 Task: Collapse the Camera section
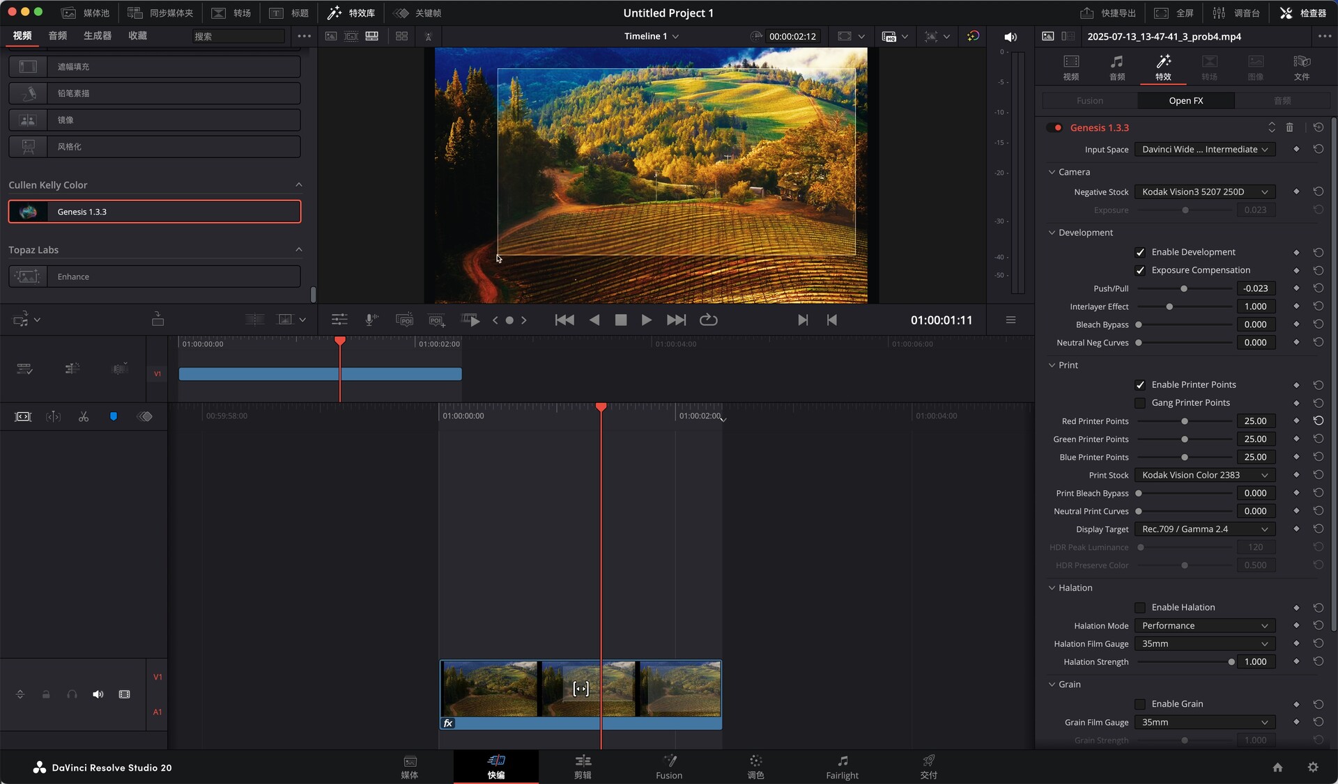click(1052, 172)
